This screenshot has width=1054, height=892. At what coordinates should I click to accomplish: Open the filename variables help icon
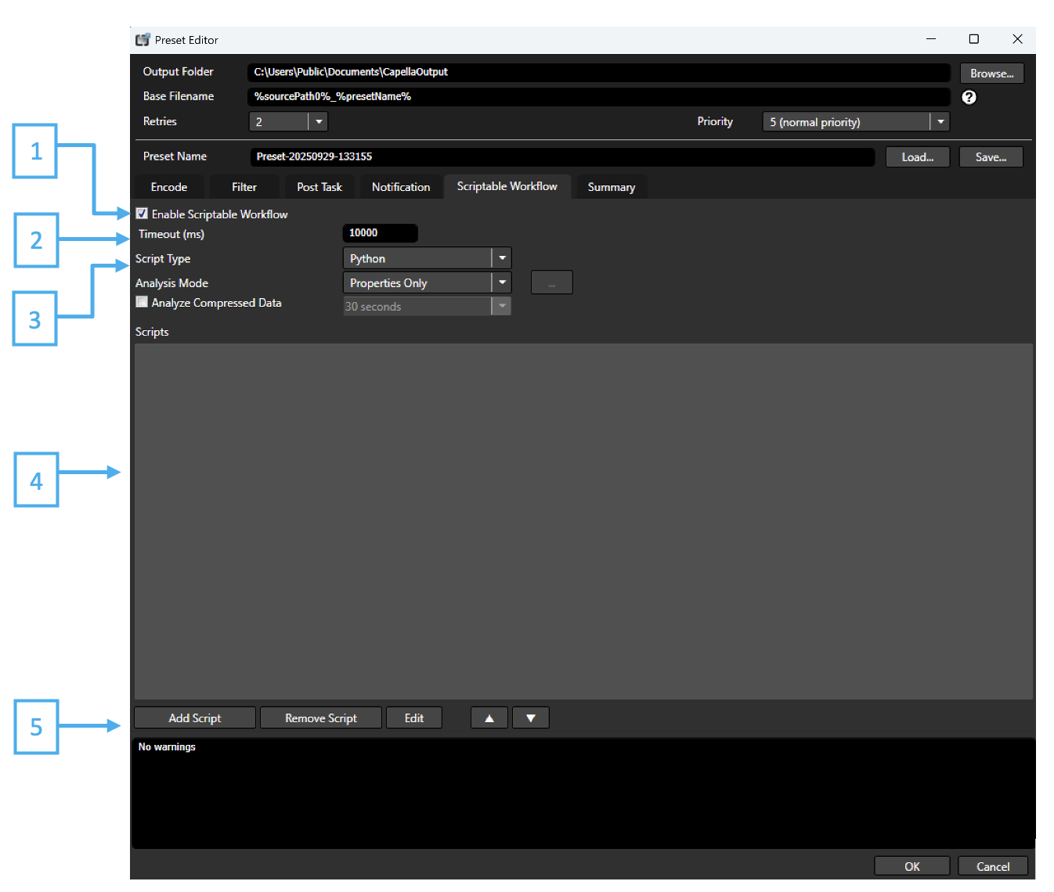click(969, 97)
